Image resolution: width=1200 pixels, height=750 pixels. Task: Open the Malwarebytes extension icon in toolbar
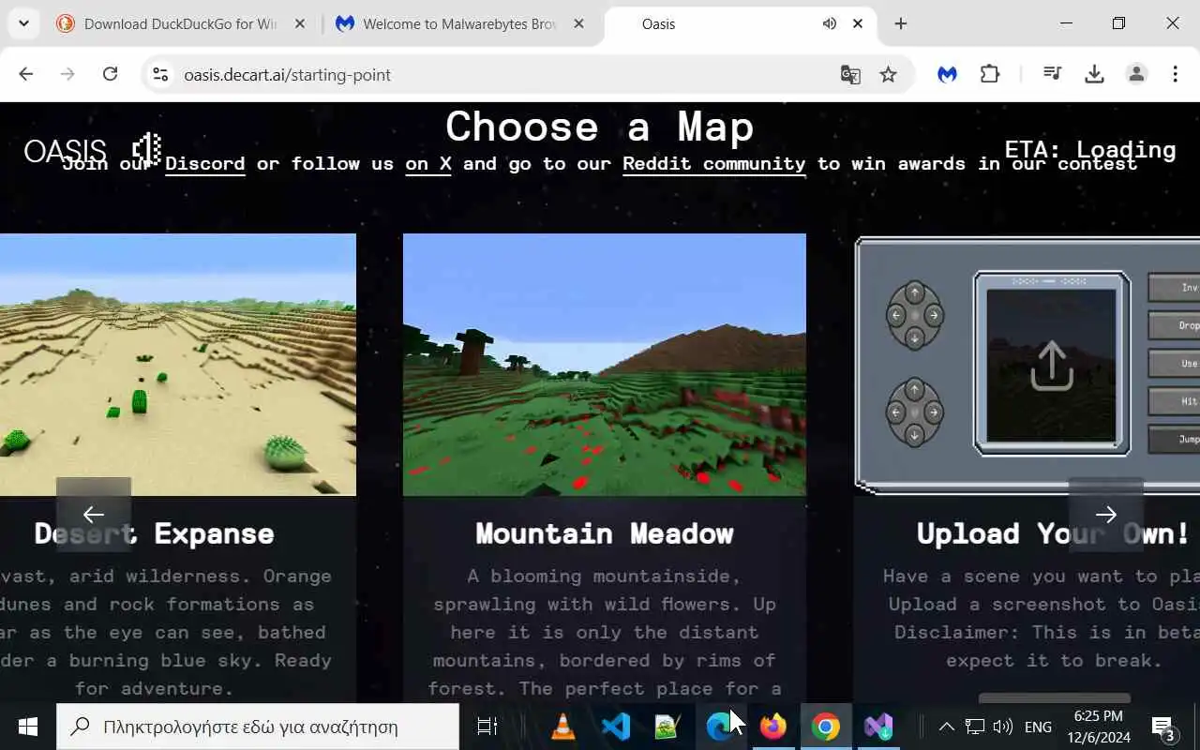[x=948, y=74]
